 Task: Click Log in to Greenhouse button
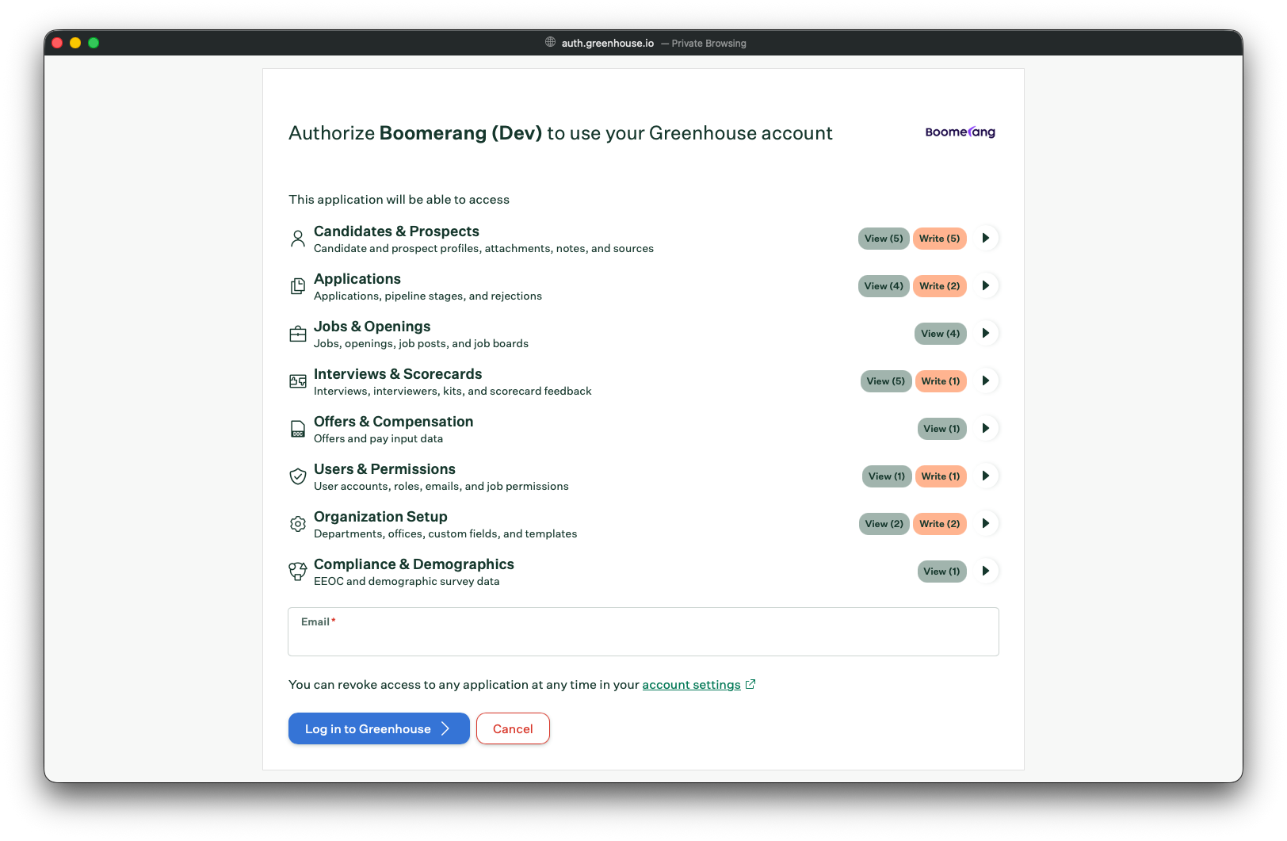(379, 728)
